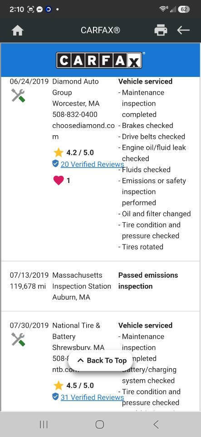The height and width of the screenshot is (437, 201).
Task: Tap the home icon in header
Action: click(18, 30)
